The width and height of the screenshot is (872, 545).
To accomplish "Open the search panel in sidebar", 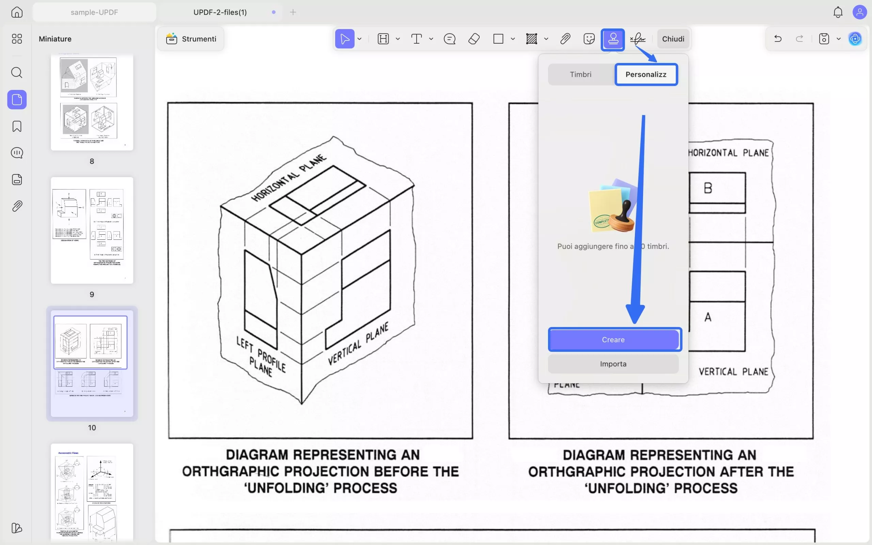I will (x=17, y=73).
